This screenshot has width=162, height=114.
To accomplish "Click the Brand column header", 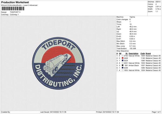I will [x=148, y=53].
